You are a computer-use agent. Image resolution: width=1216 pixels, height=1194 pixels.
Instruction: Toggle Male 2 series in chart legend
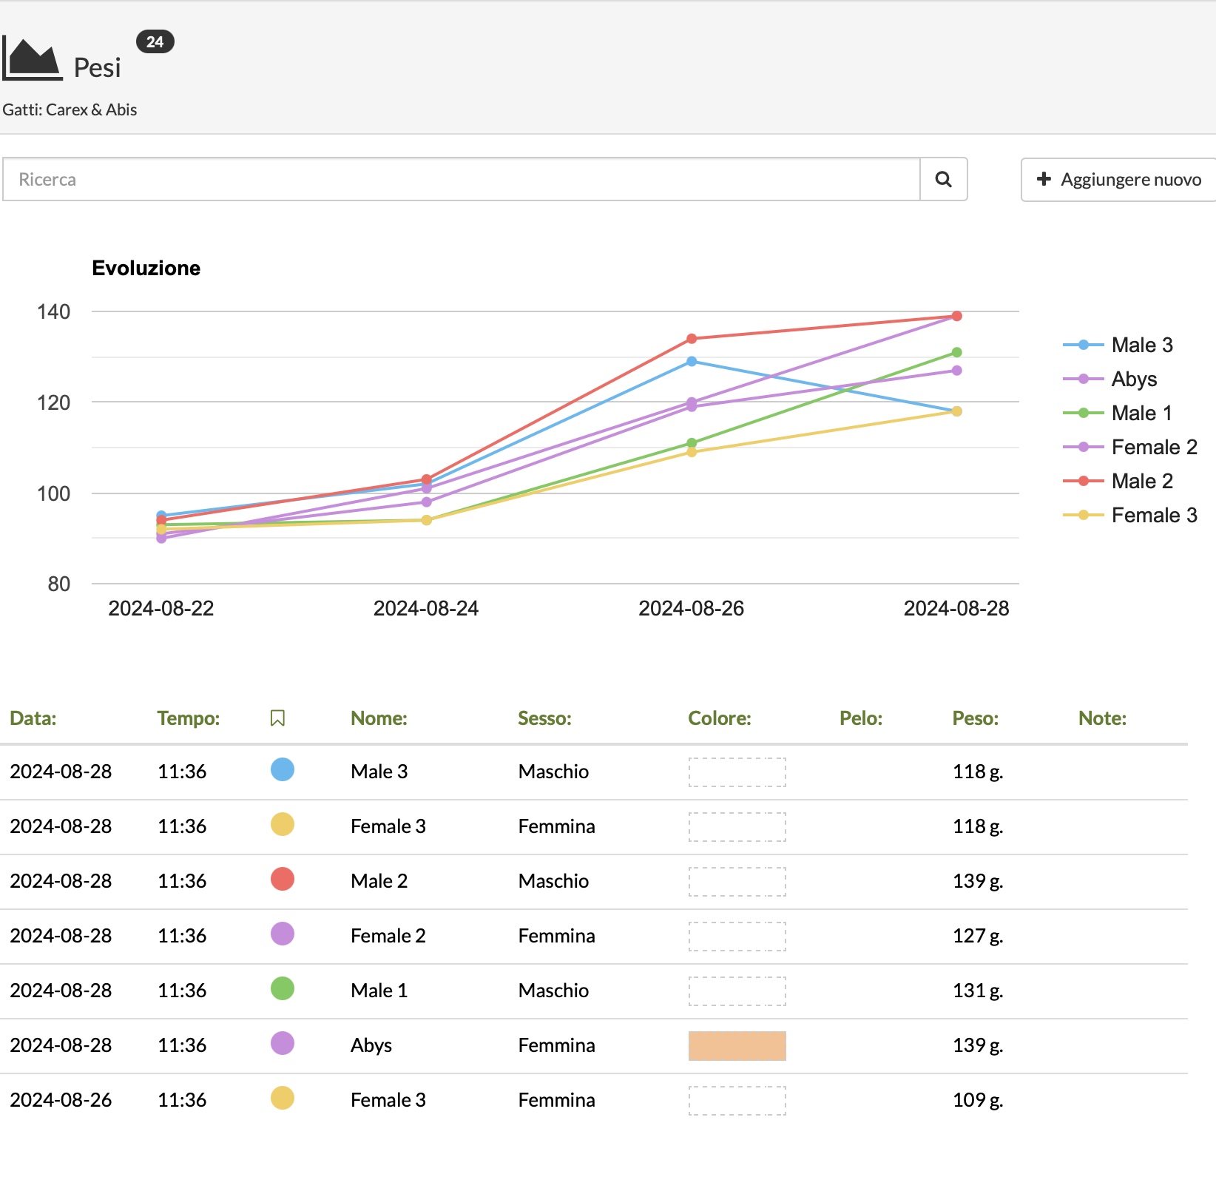pos(1118,481)
